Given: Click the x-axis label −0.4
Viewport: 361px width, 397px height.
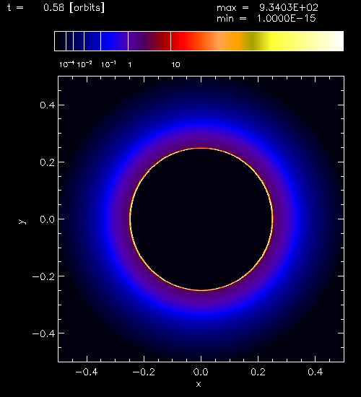Looking at the screenshot, I should coord(87,372).
